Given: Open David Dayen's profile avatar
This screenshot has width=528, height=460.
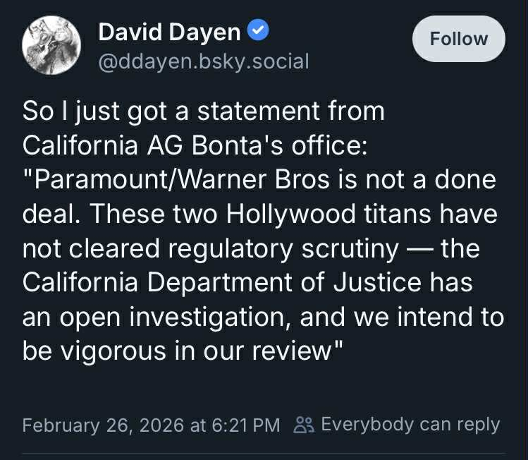Looking at the screenshot, I should click(50, 44).
